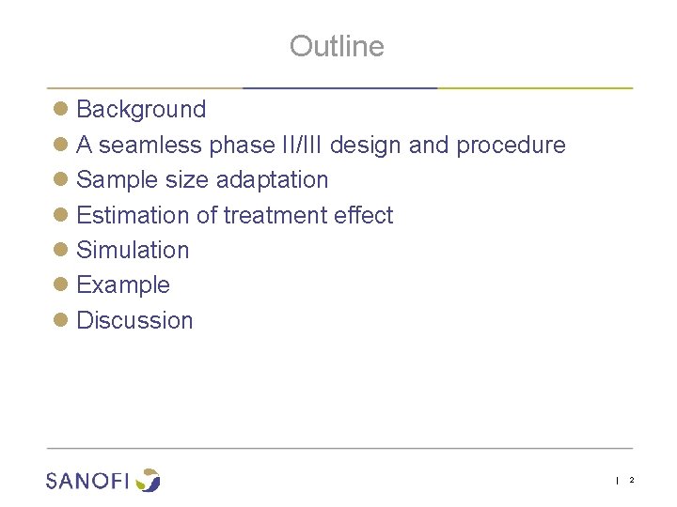Click the bullet dot before seamless phase design
Viewport: 677px width, 507px height.
(59, 146)
